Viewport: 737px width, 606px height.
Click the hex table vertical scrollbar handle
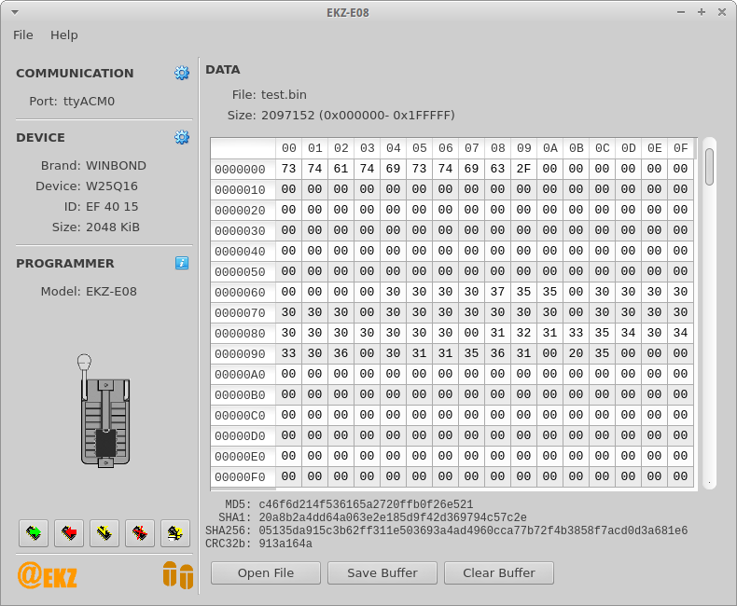click(709, 166)
